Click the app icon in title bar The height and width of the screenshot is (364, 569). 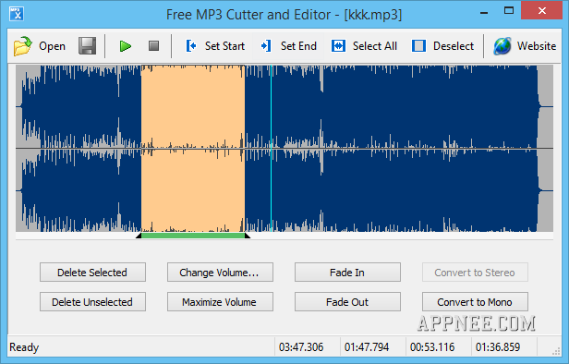pos(16,14)
